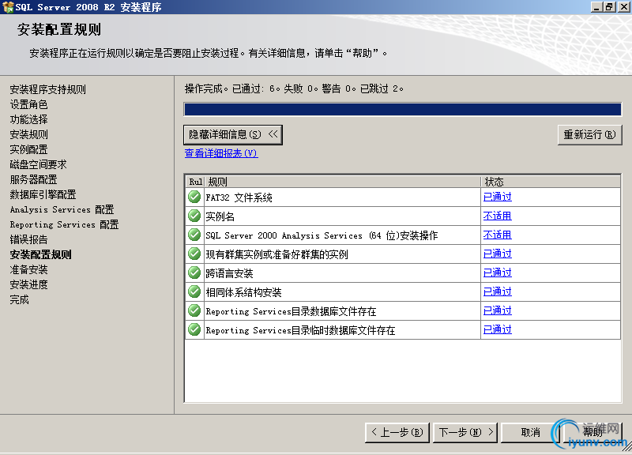Open 不适用 status link for 实例名
This screenshot has width=632, height=455.
[498, 216]
